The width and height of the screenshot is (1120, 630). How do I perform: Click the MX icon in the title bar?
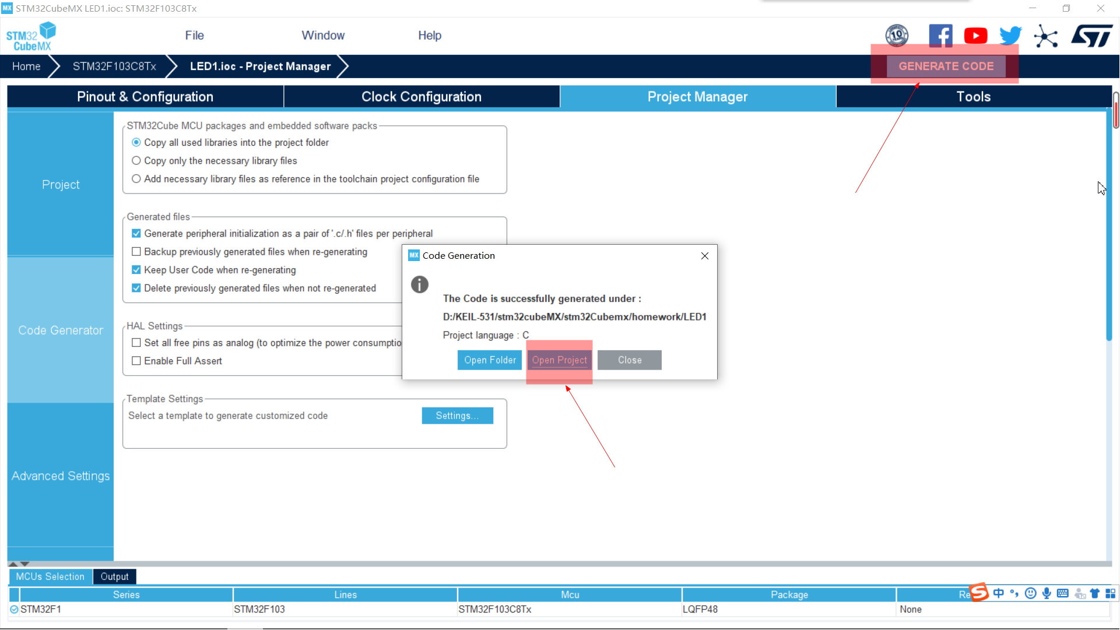(7, 8)
